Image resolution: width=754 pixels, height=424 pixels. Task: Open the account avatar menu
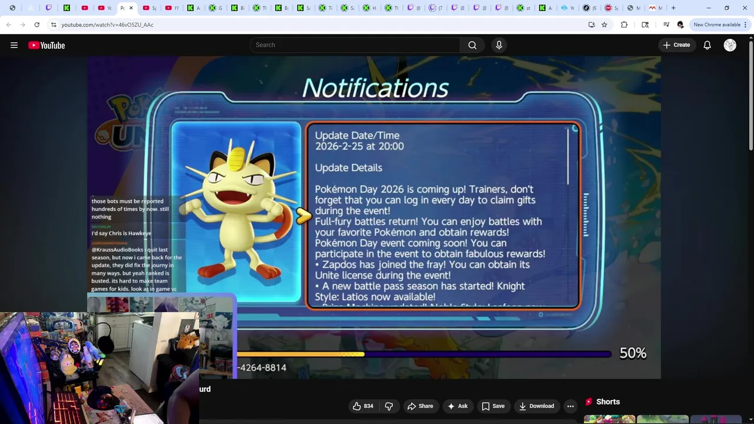point(730,45)
